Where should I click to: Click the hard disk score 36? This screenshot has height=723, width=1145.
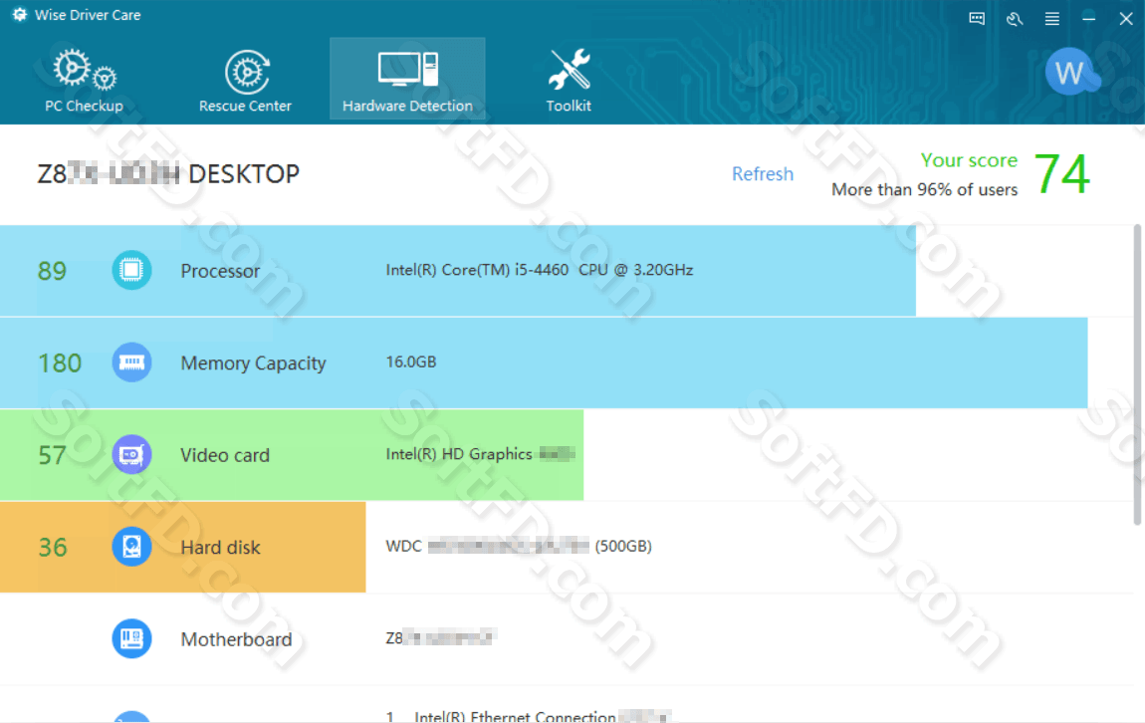(53, 547)
